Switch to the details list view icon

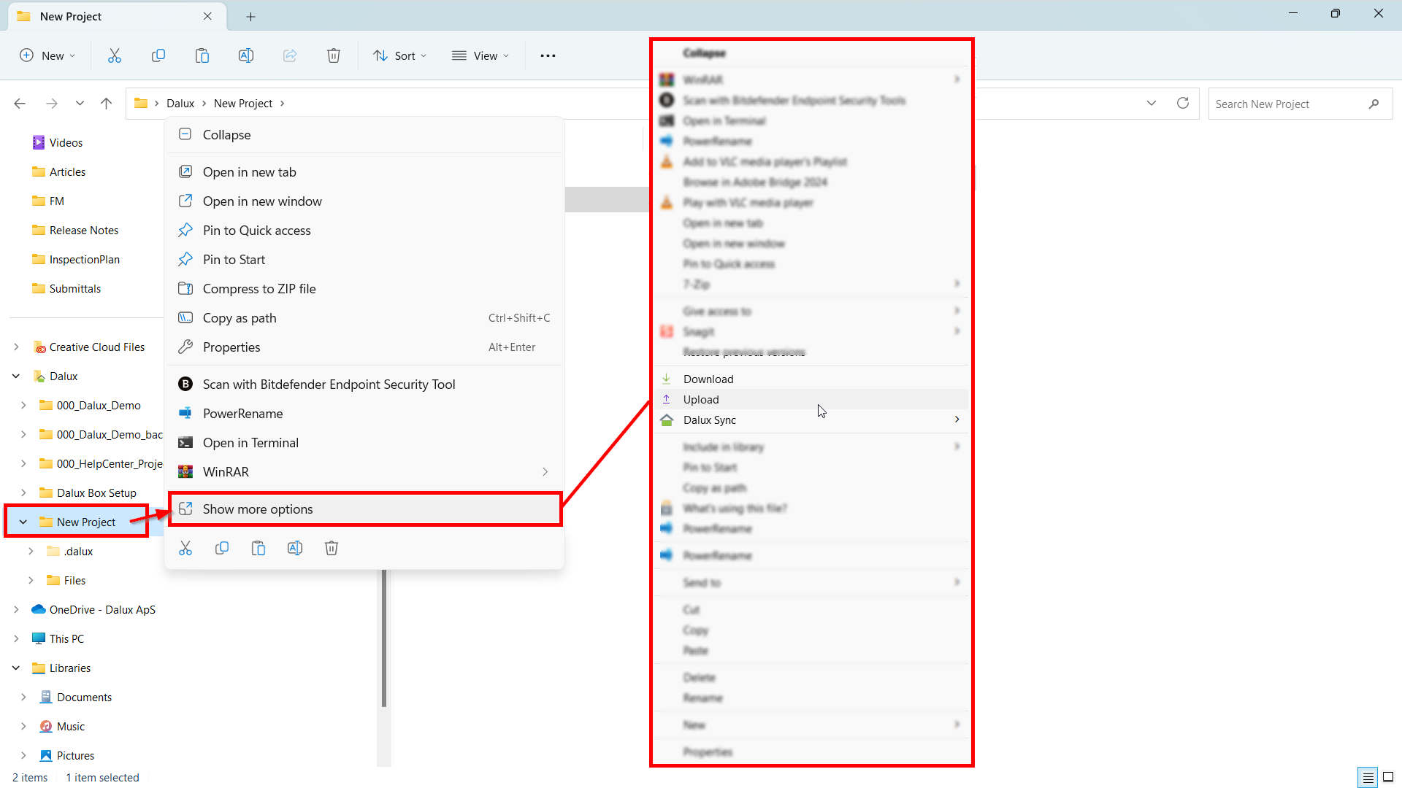coord(1368,778)
